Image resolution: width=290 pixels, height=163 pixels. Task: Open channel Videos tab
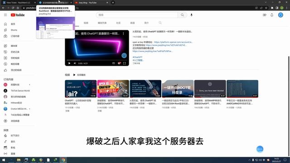[86, 23]
